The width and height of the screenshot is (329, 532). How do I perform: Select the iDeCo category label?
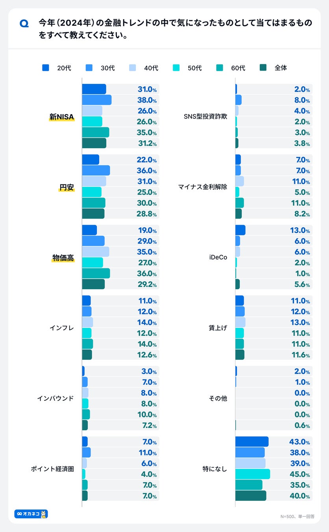click(x=218, y=258)
